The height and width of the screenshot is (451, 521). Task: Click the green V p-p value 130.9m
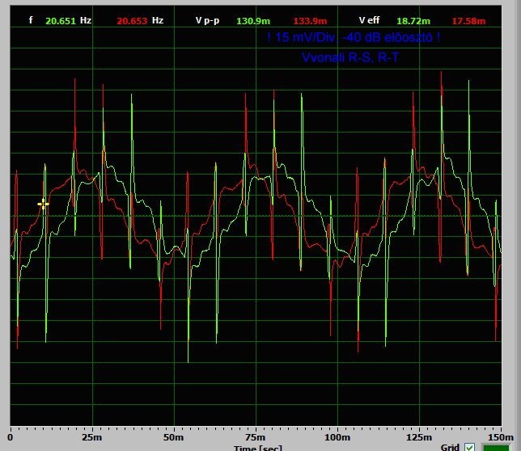point(253,21)
